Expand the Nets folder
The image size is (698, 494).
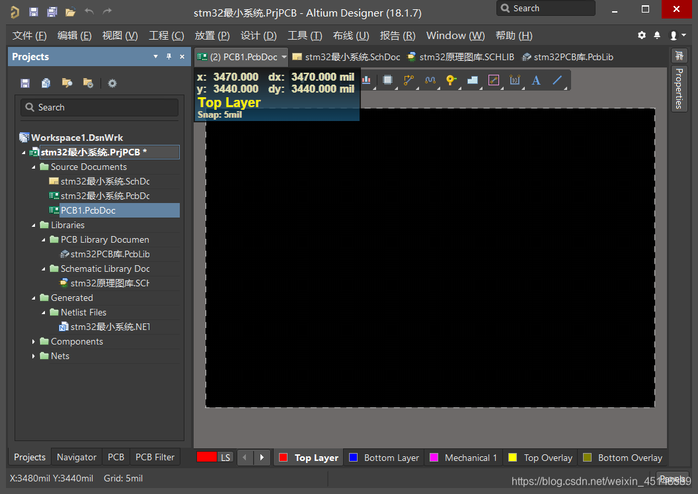(x=34, y=356)
